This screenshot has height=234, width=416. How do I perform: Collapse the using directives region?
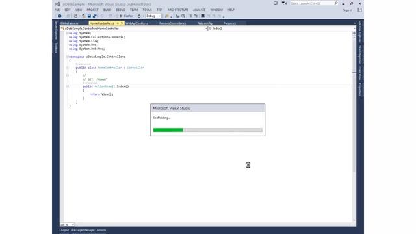[x=68, y=33]
